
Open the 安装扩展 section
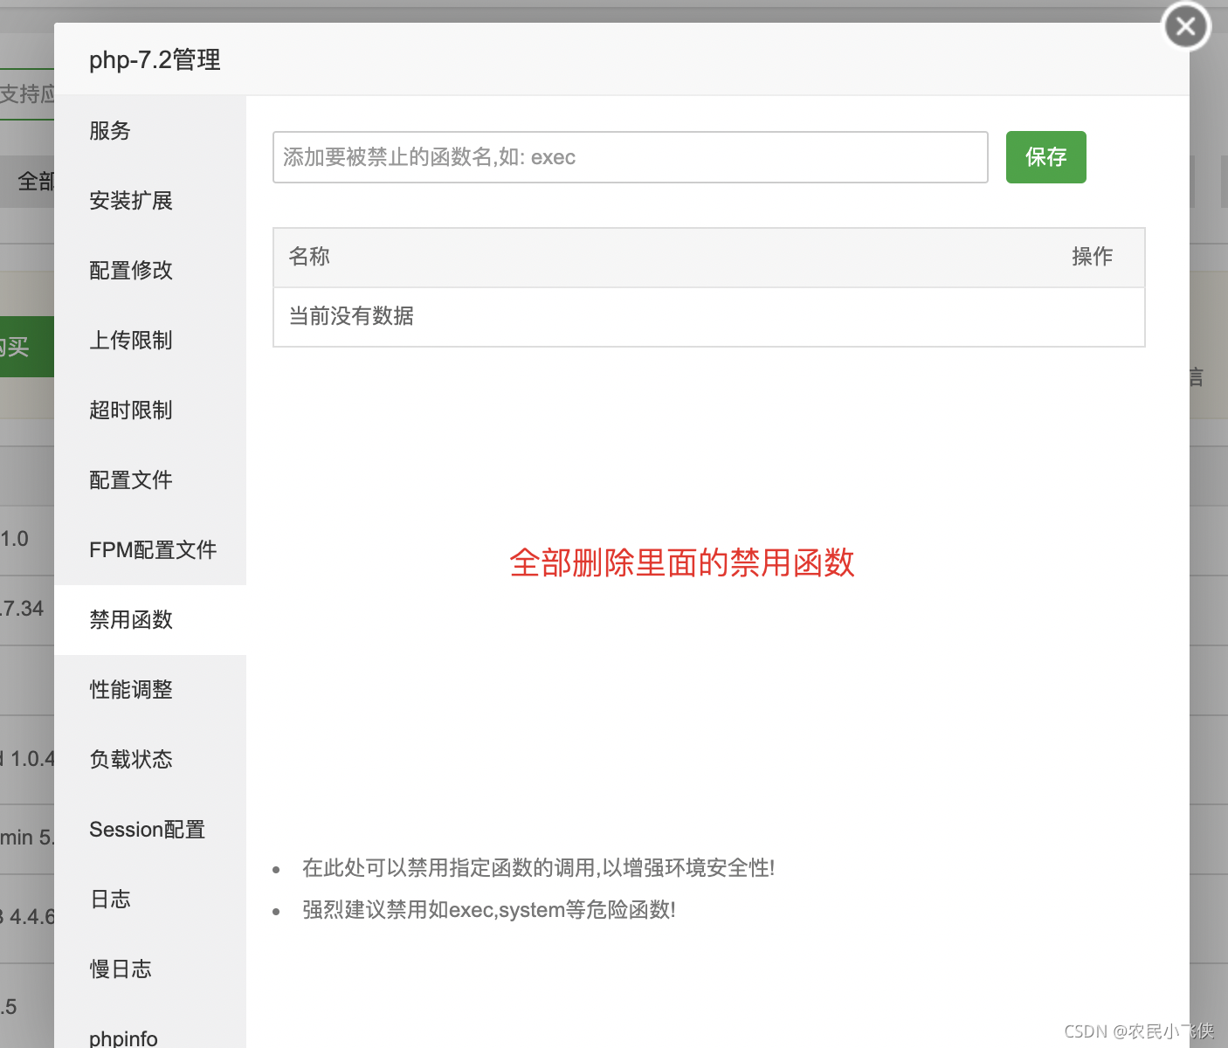150,201
